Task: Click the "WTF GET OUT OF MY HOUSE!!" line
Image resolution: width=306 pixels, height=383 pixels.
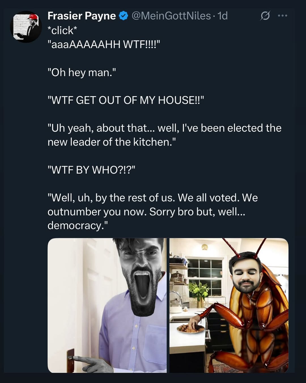Action: click(126, 100)
